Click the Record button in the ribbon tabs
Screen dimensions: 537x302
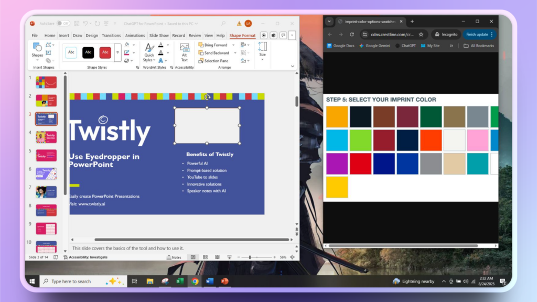264,35
